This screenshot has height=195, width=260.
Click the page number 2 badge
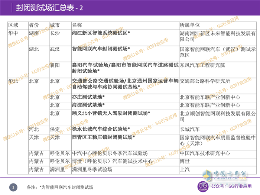[13, 187]
